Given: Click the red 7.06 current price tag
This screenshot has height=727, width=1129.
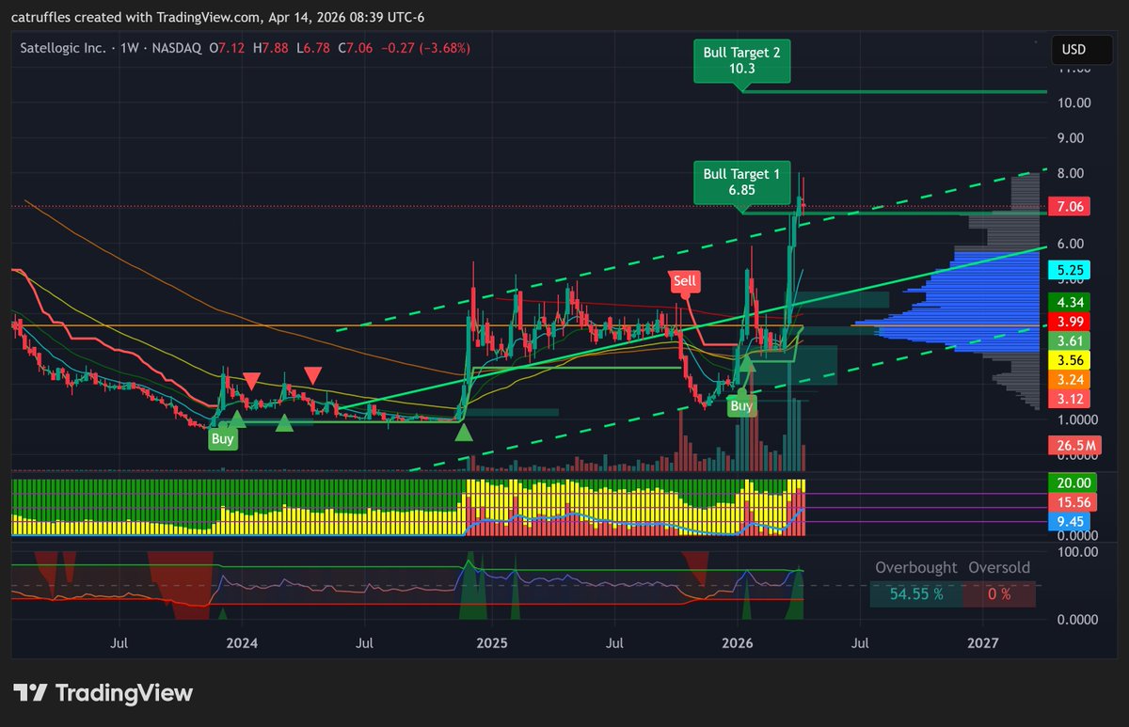Looking at the screenshot, I should [x=1068, y=208].
